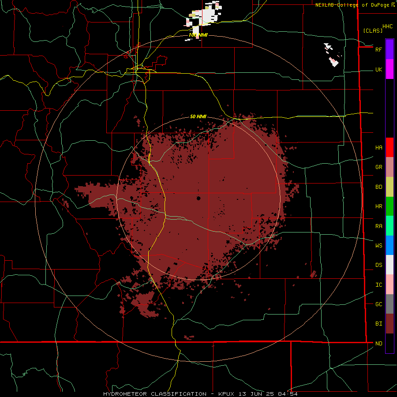The image size is (397, 397).
Task: Click the magenta UK legend color block
Action: tap(390, 69)
